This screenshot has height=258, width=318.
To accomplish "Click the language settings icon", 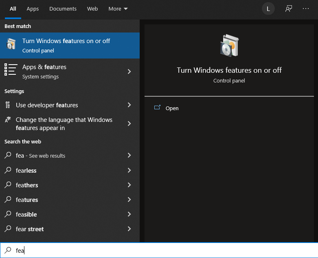I will 8,119.
